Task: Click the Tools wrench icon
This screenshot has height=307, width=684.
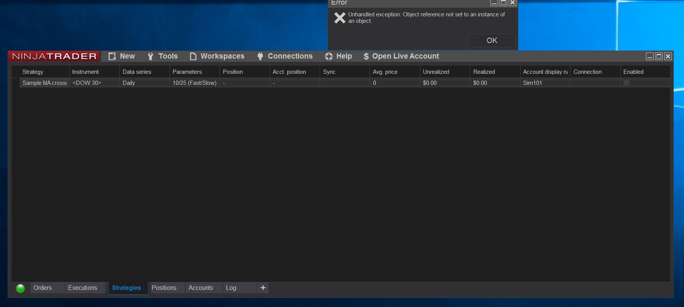Action: coord(151,56)
